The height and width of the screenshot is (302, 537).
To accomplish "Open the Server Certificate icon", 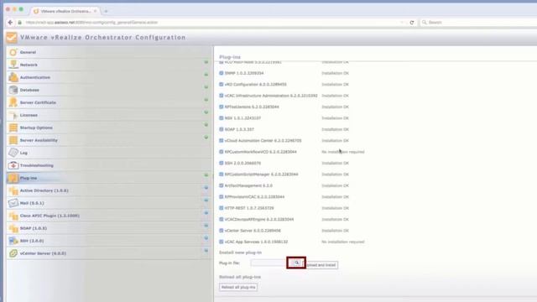I will pos(13,102).
